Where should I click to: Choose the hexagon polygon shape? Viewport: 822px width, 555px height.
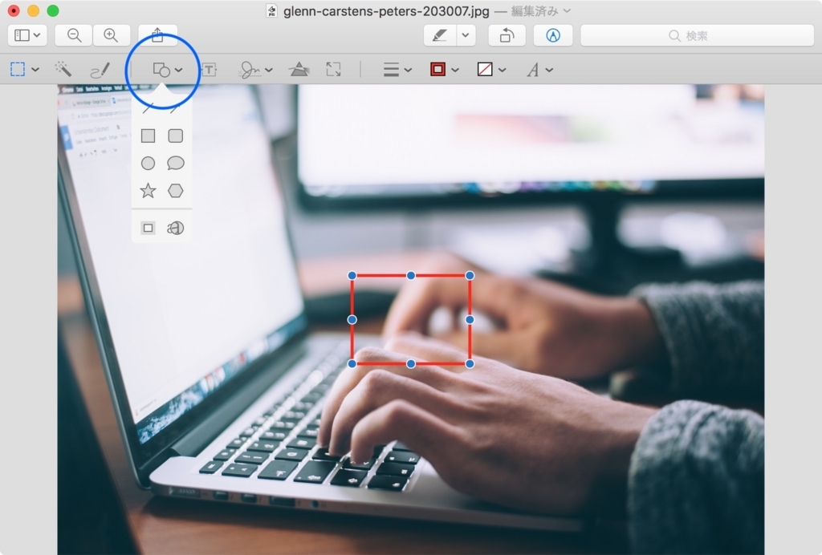[176, 191]
